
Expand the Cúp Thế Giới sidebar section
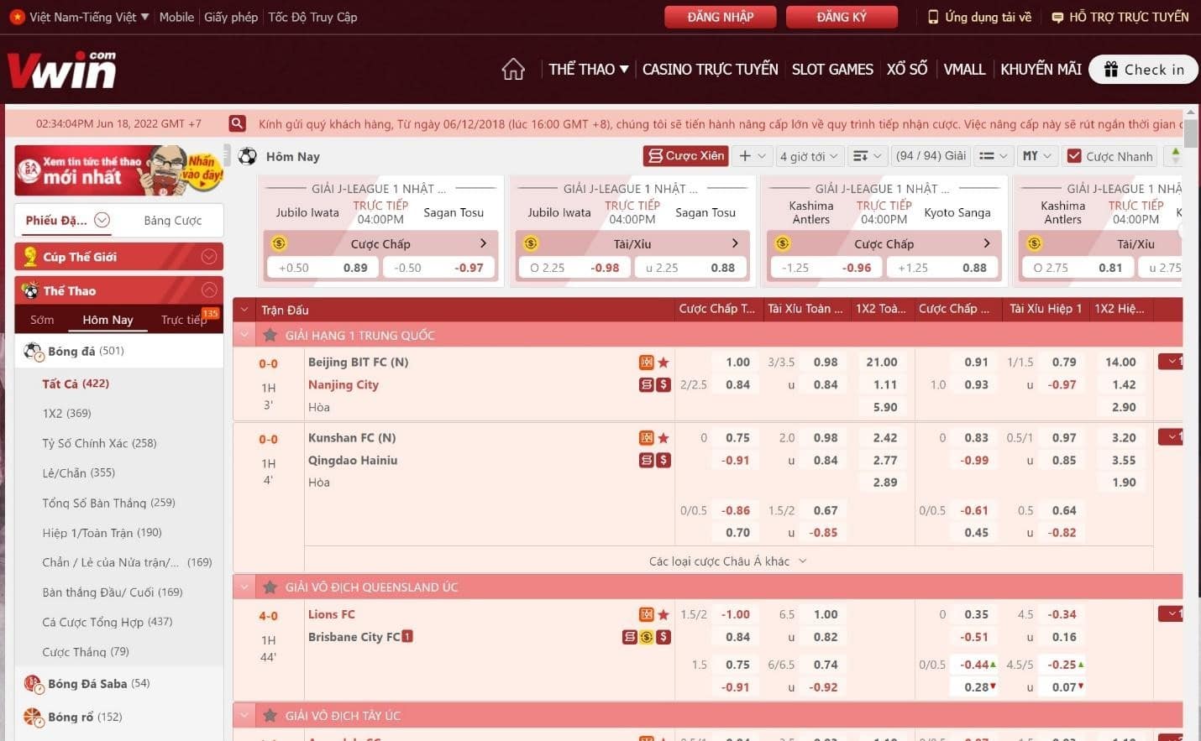coord(209,257)
